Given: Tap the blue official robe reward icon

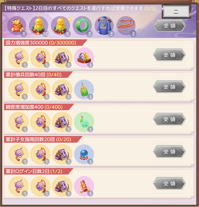Looking at the screenshot, I should coord(104,26).
